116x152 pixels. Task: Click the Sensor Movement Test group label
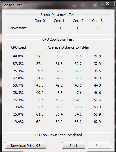tap(58, 15)
